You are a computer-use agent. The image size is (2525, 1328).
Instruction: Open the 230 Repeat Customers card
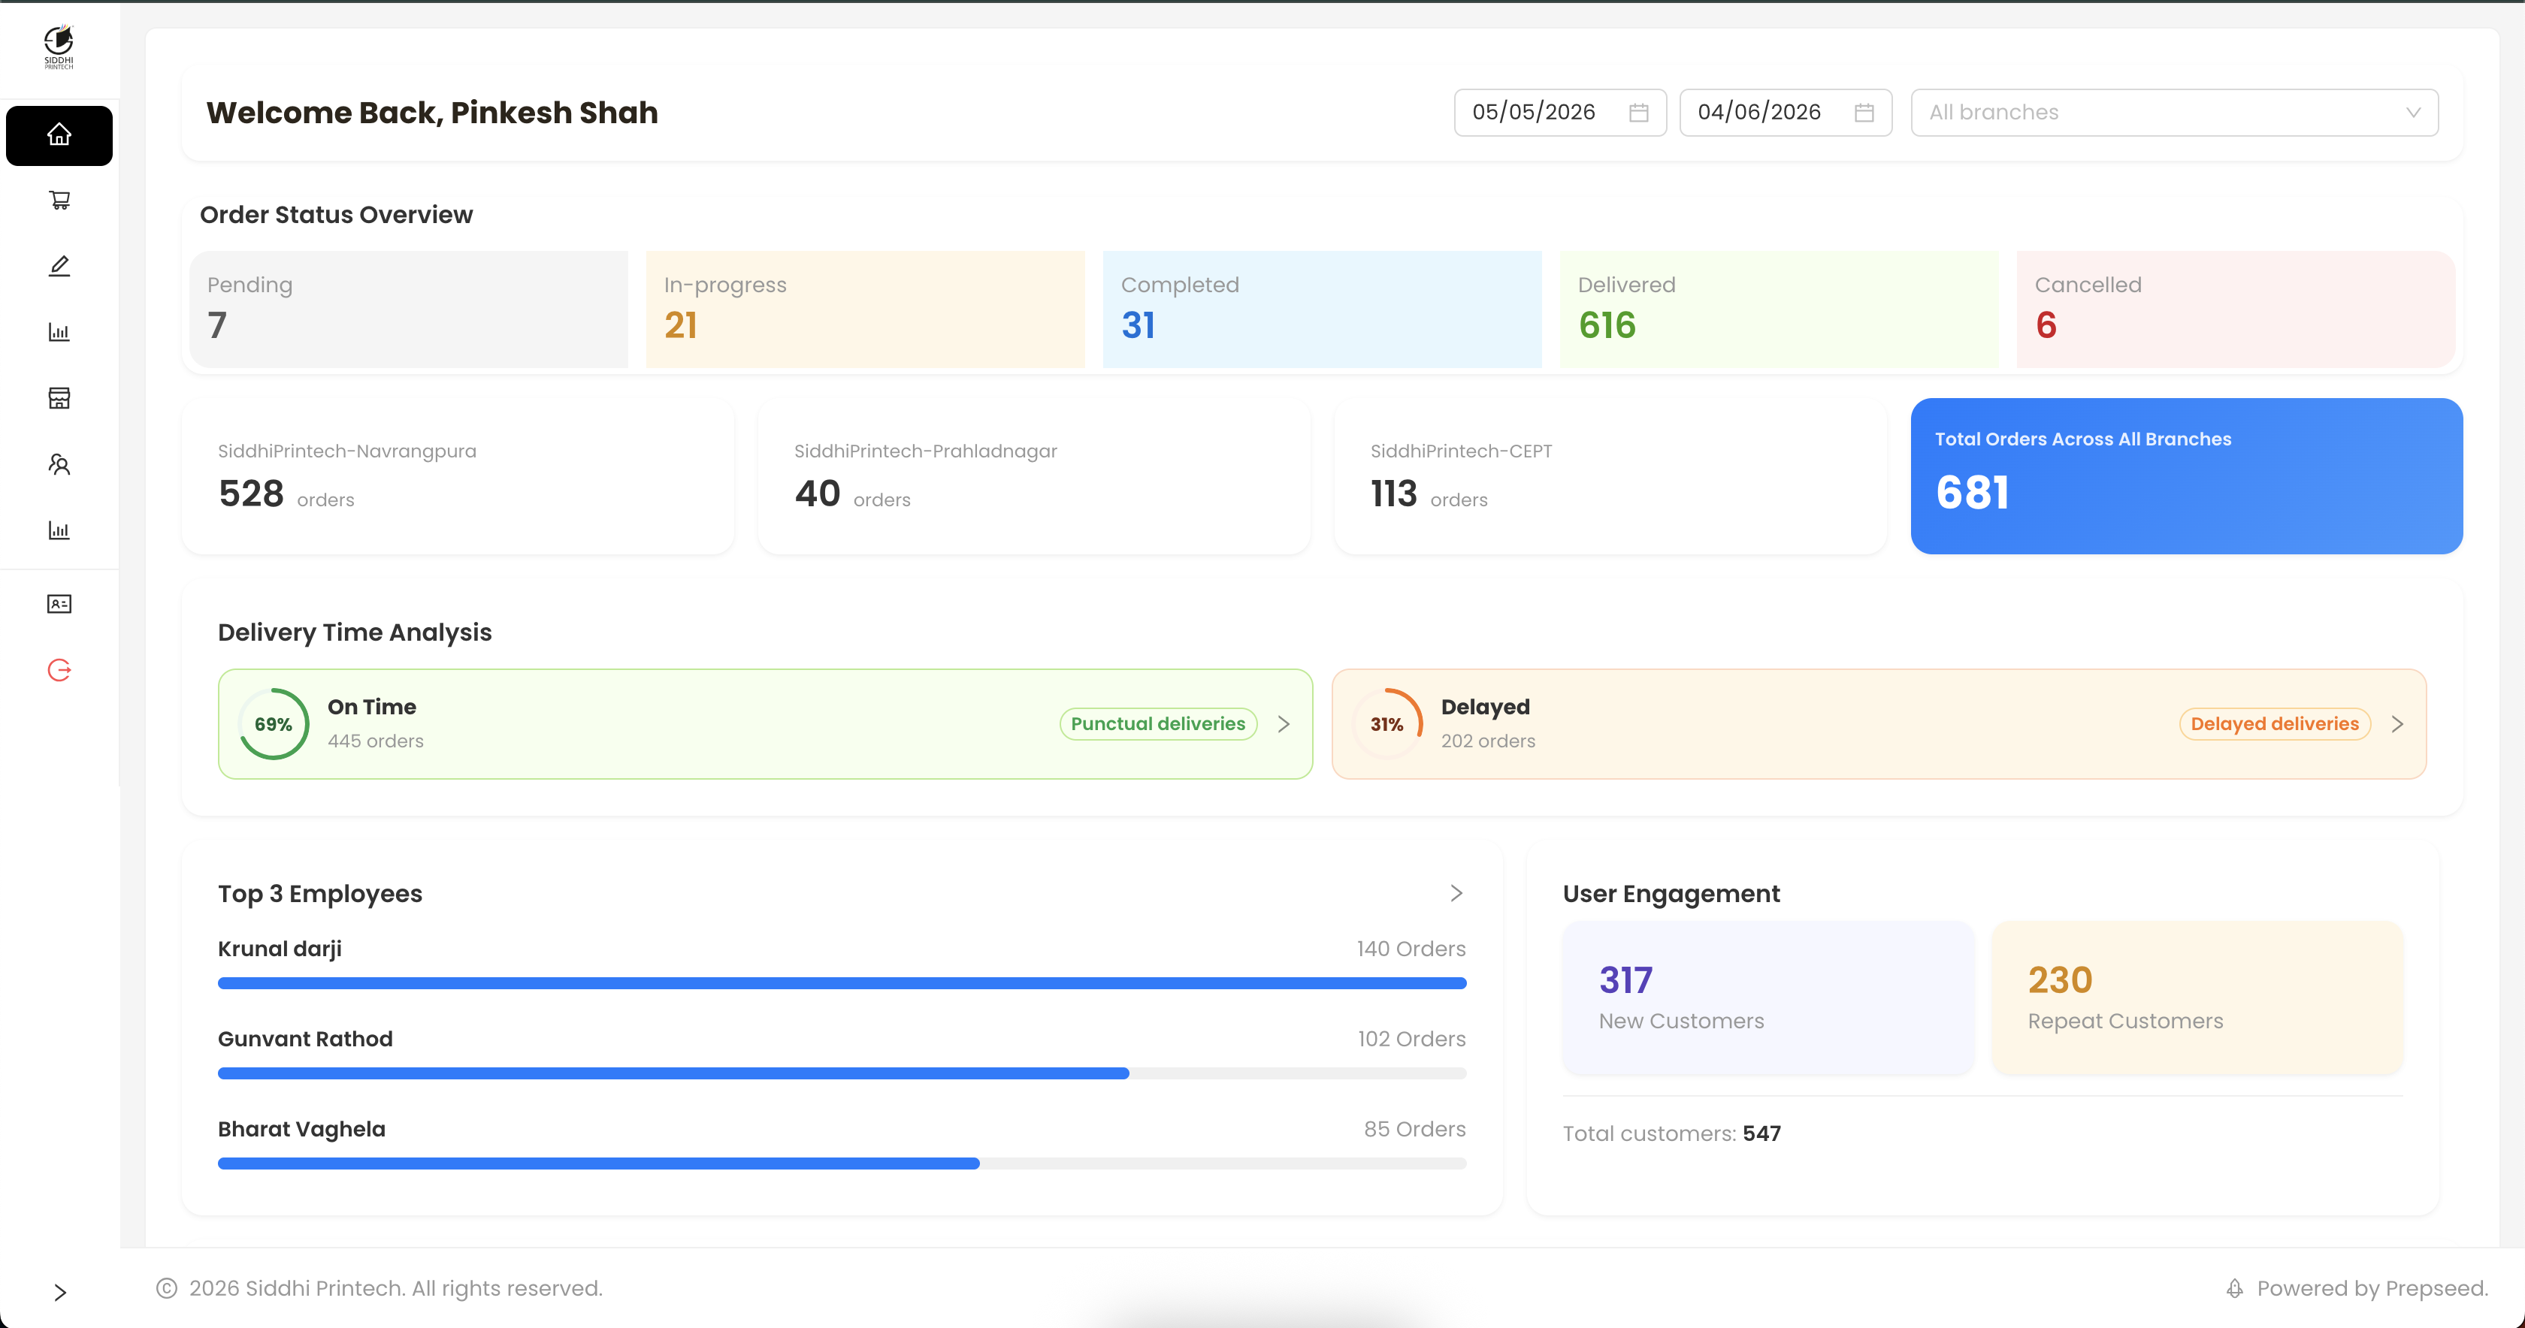tap(2197, 998)
